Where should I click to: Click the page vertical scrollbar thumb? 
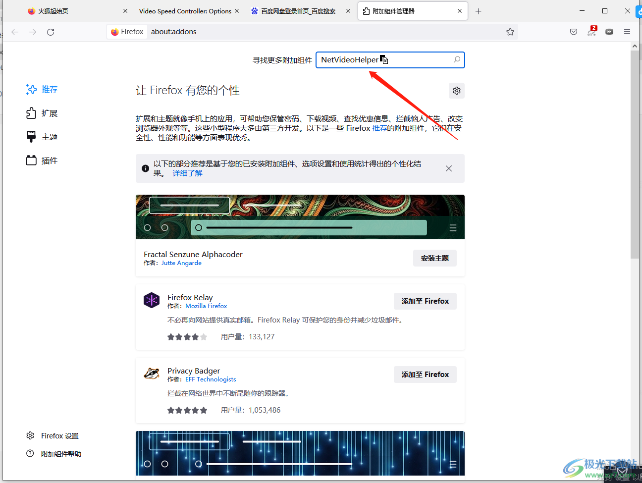coord(635,154)
